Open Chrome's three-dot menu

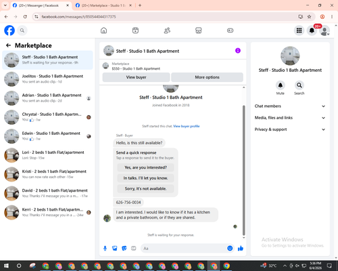332,17
